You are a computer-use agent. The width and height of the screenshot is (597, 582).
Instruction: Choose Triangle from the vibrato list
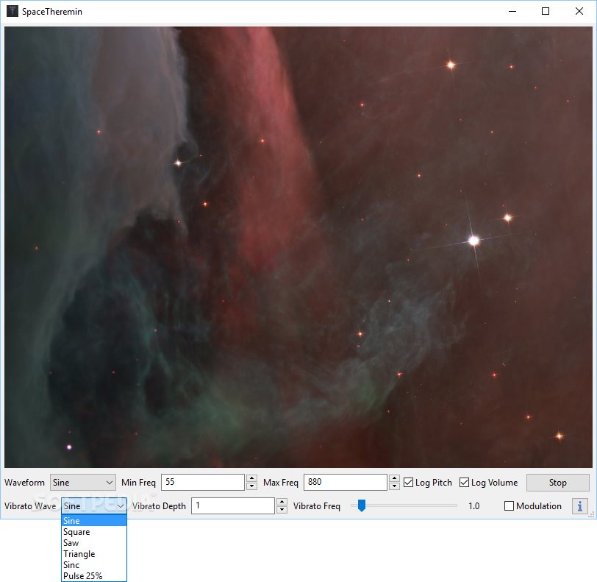93,554
